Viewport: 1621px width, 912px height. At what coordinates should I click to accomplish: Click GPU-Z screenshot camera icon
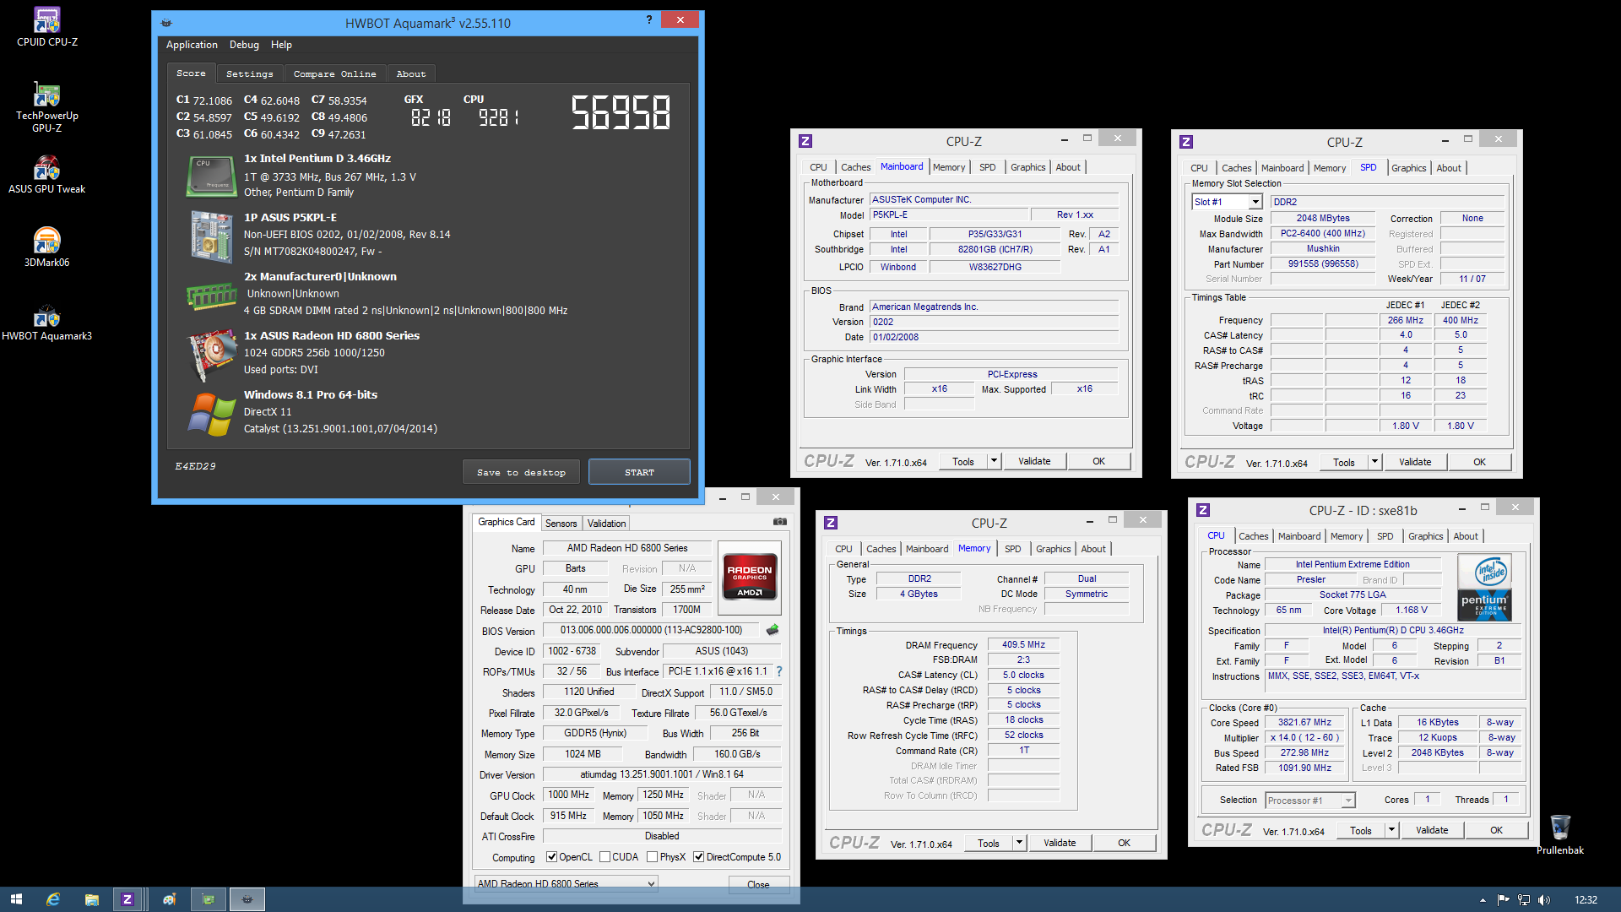click(780, 522)
